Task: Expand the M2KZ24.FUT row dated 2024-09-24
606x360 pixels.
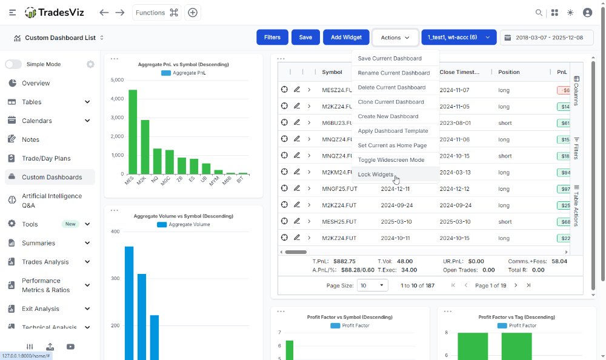Action: coord(309,205)
